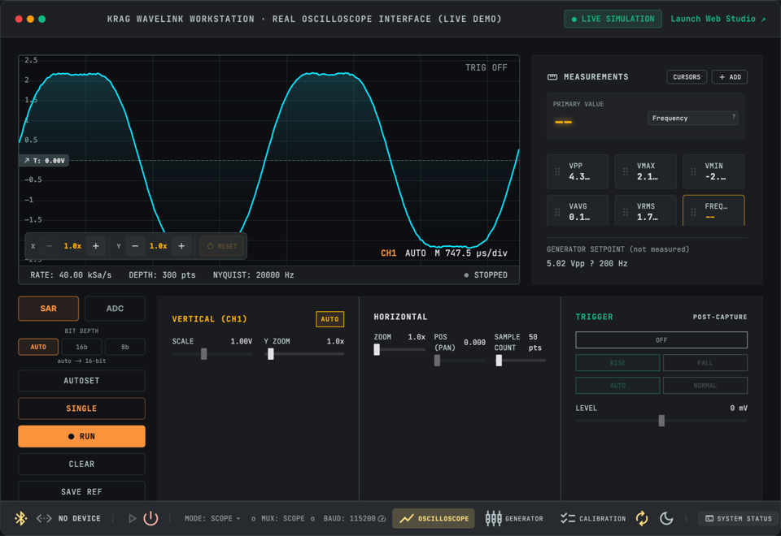This screenshot has height=536, width=781.
Task: Click the STOPPED status indicator
Action: pyautogui.click(x=486, y=275)
